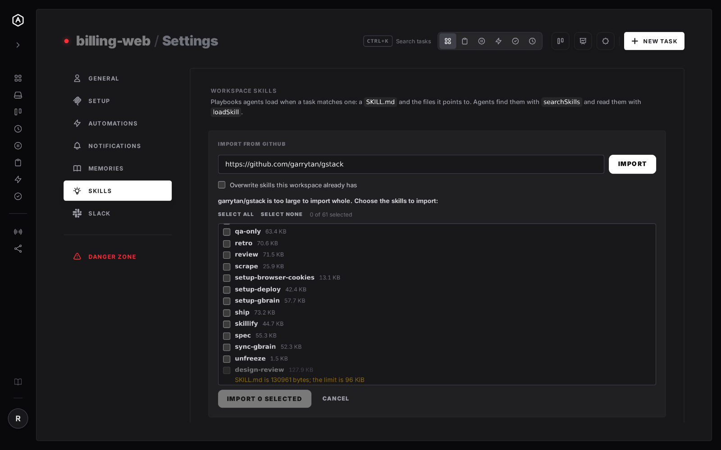Screen dimensions: 721x450
Task: Check the scrape skill checkbox
Action: tap(227, 266)
